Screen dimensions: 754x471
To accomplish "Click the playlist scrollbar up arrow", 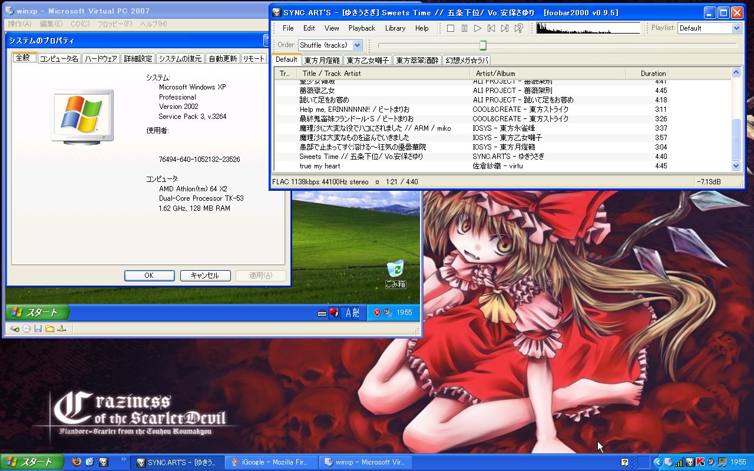I will pyautogui.click(x=736, y=72).
